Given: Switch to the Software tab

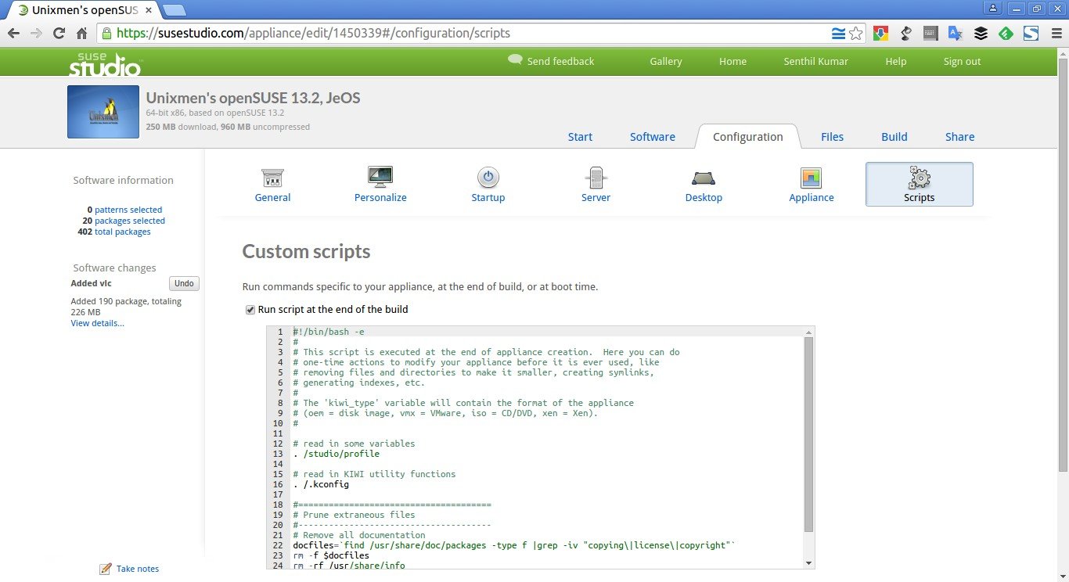Looking at the screenshot, I should tap(653, 137).
